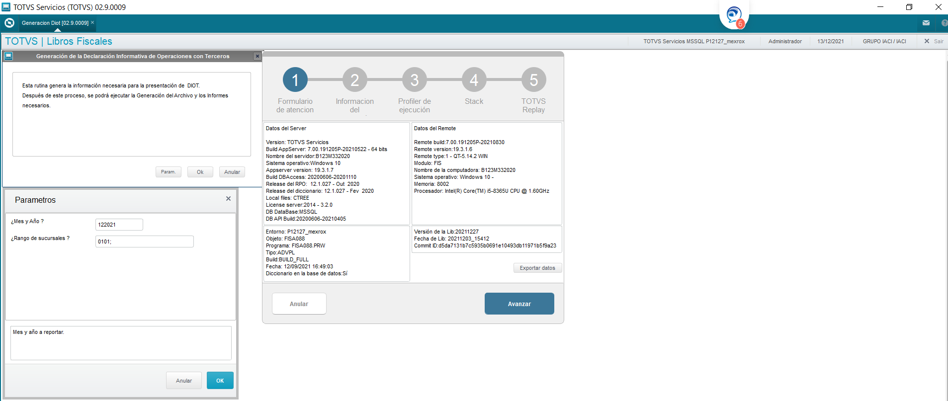Click Anular in the wizard panel
This screenshot has width=948, height=401.
299,304
